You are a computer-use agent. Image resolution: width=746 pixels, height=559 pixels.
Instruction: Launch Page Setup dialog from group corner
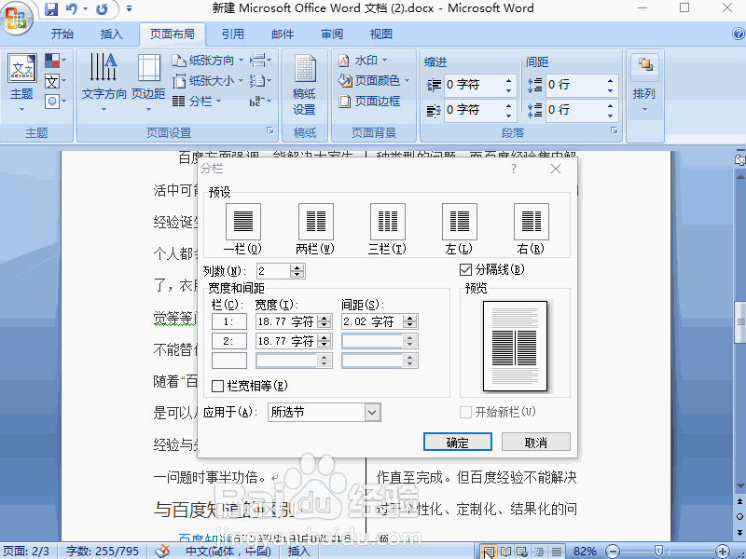tap(270, 130)
